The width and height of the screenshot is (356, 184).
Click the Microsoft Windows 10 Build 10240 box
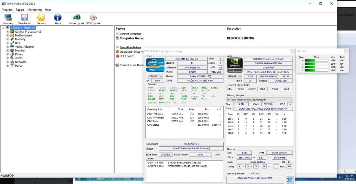(x=255, y=180)
